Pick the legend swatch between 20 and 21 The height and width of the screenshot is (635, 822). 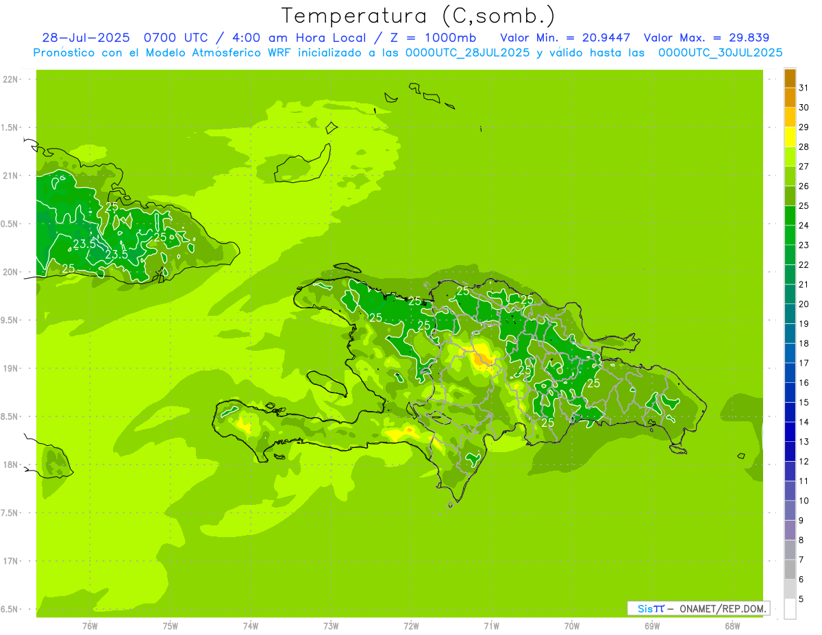790,294
